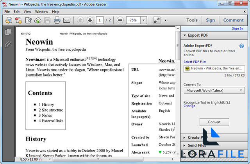Click the 'Registration' infobox label

pyautogui.click(x=141, y=103)
